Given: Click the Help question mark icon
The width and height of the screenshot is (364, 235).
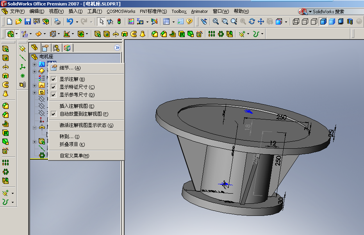Looking at the screenshot, I should tap(189, 21).
